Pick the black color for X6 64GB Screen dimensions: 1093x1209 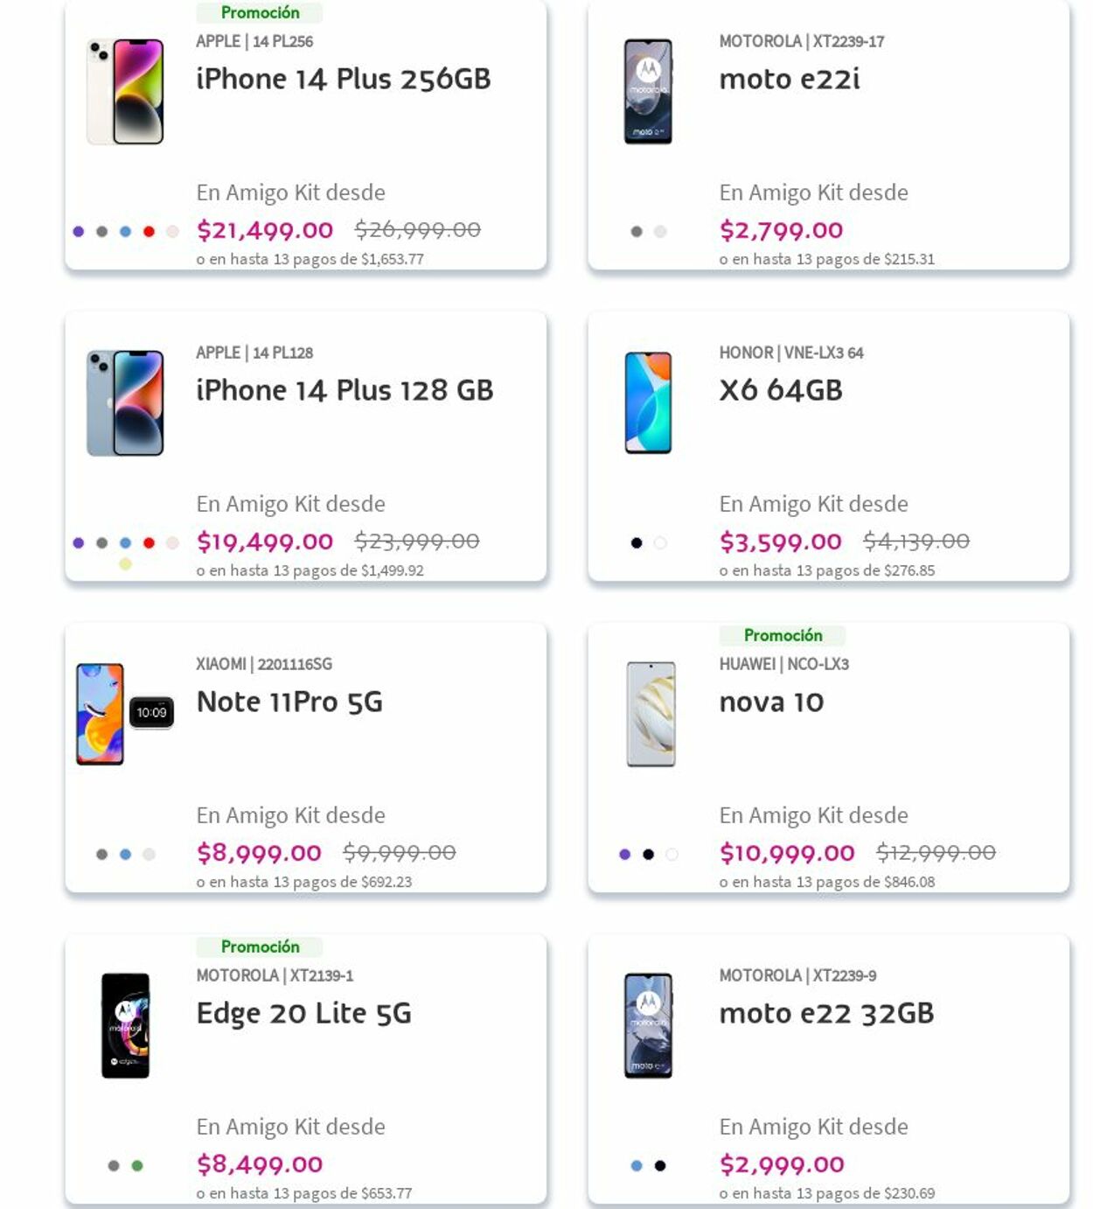click(637, 543)
